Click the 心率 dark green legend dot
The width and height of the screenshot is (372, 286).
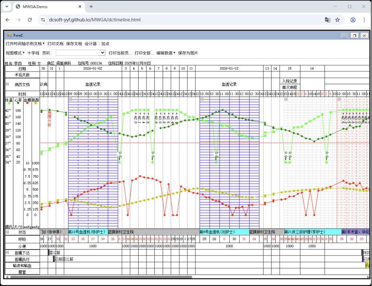(18, 103)
